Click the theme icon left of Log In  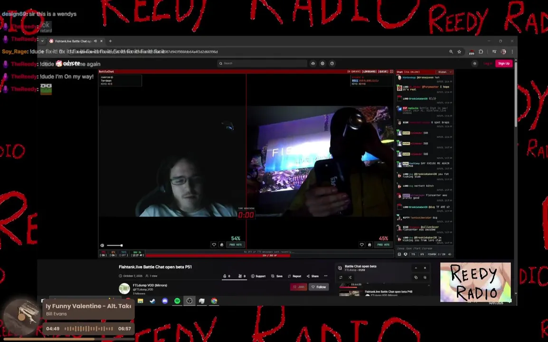(474, 63)
